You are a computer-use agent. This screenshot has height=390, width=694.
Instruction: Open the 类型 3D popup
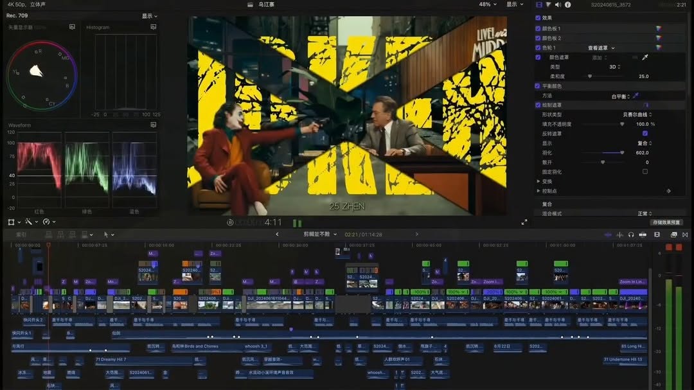click(x=614, y=67)
